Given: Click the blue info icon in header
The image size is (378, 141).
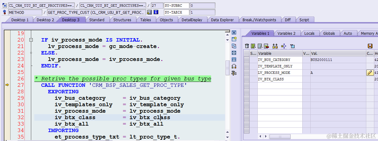Looking at the screenshot, I should pos(156,12).
